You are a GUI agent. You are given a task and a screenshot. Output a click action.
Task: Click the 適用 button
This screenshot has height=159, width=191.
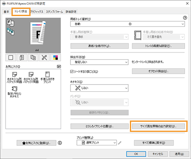coord(179,154)
